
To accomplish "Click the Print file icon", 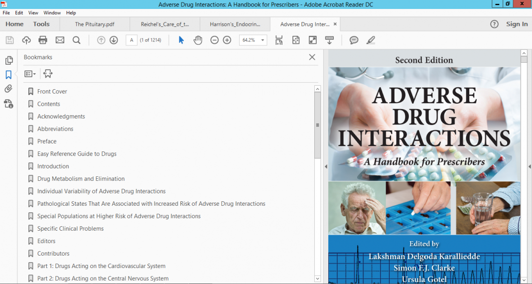I will click(43, 40).
